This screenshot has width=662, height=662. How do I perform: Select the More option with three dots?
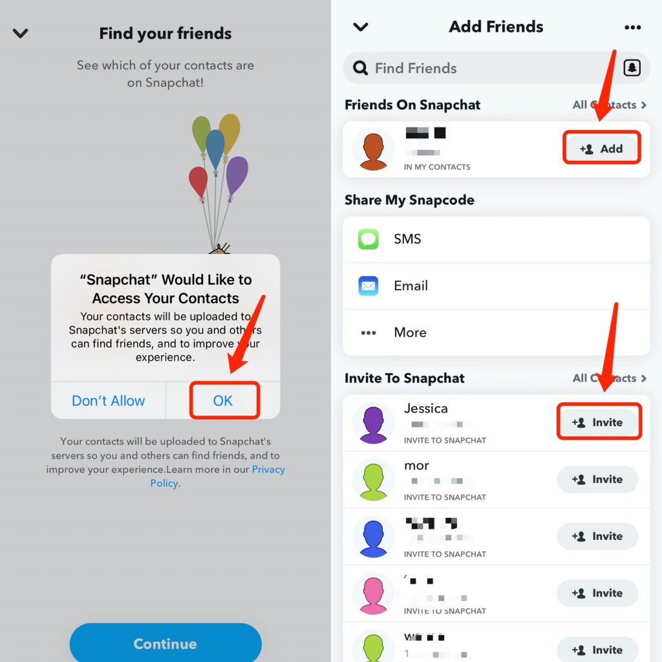[496, 333]
